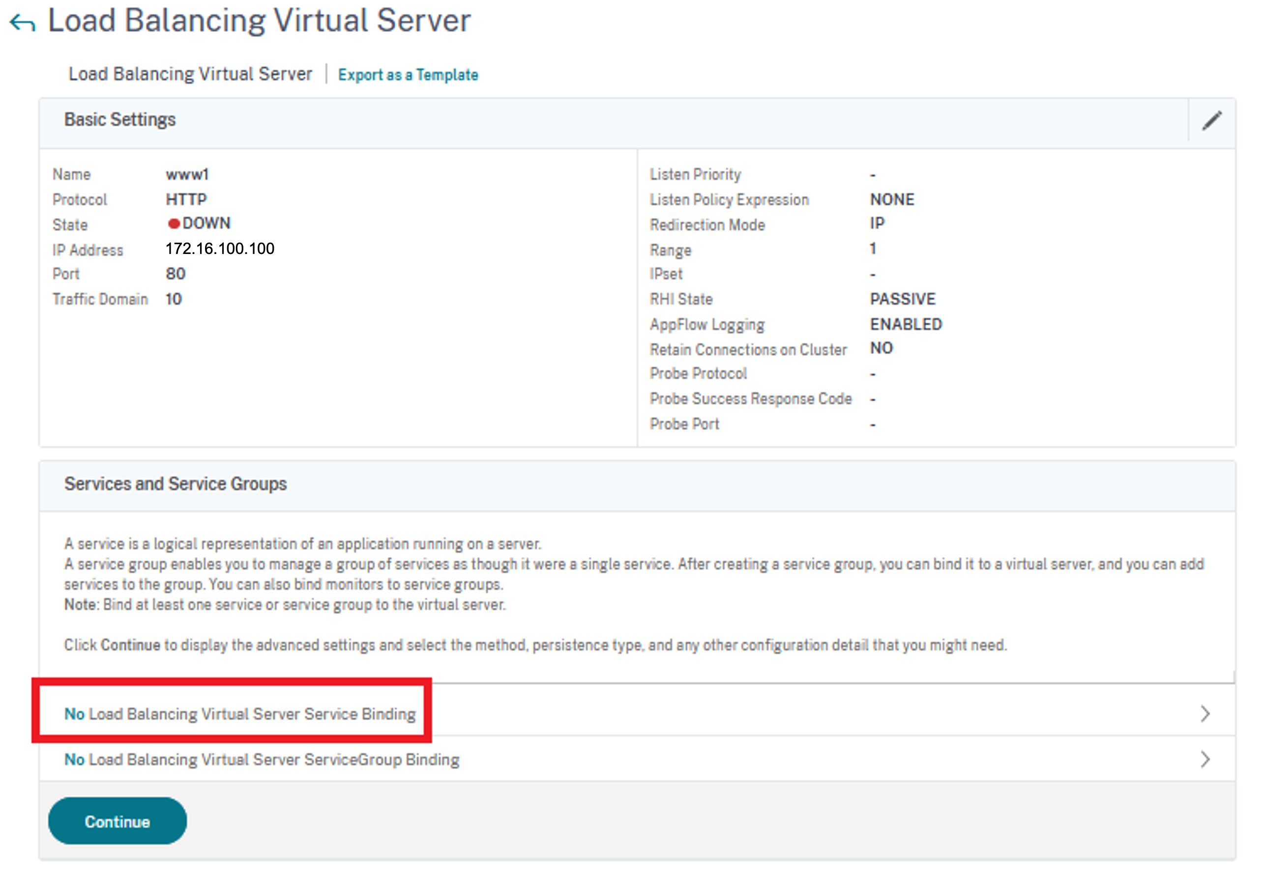The width and height of the screenshot is (1266, 869).
Task: Open No Load Balancing Virtual Server Service Binding
Action: point(240,713)
